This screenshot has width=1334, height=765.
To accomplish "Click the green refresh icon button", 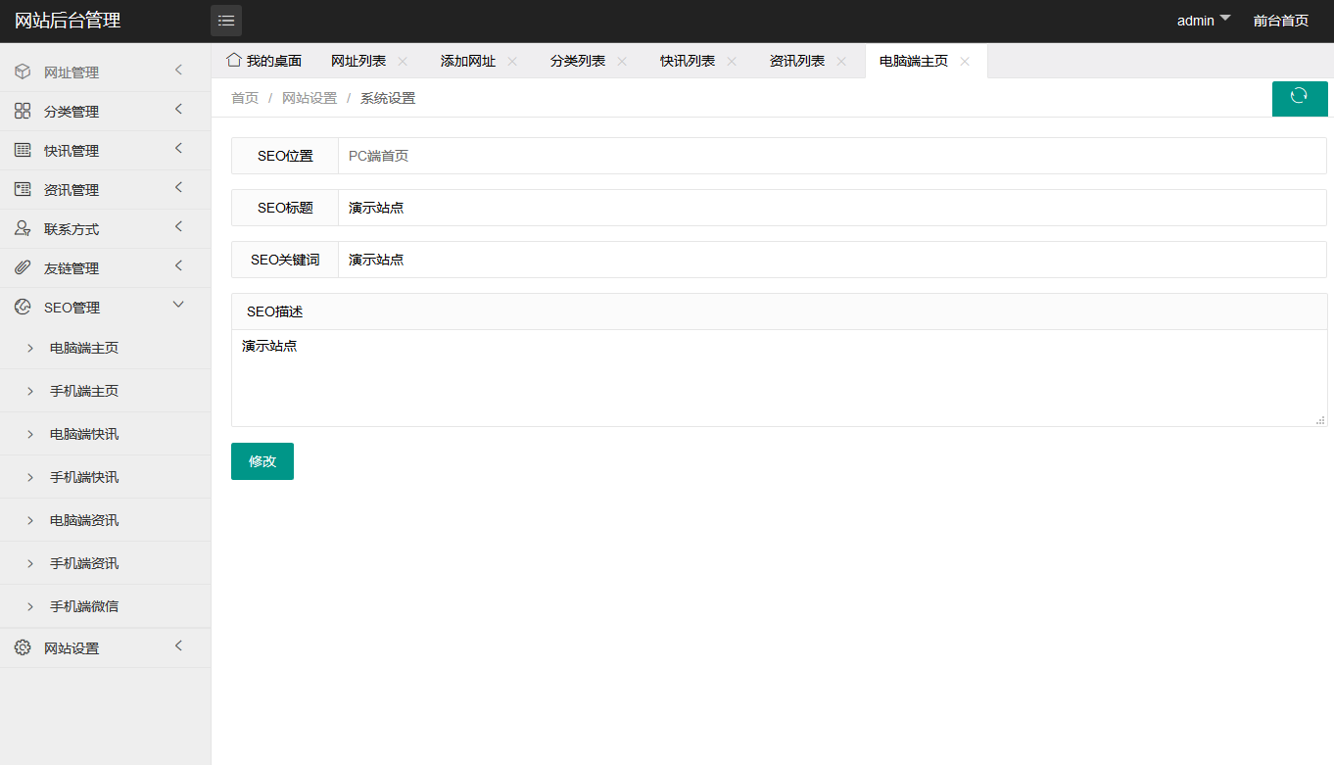I will coord(1299,96).
